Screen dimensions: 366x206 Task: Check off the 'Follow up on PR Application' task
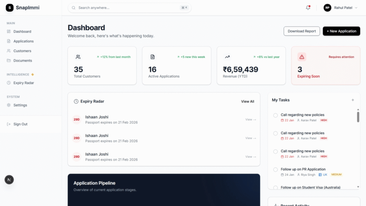(x=275, y=170)
